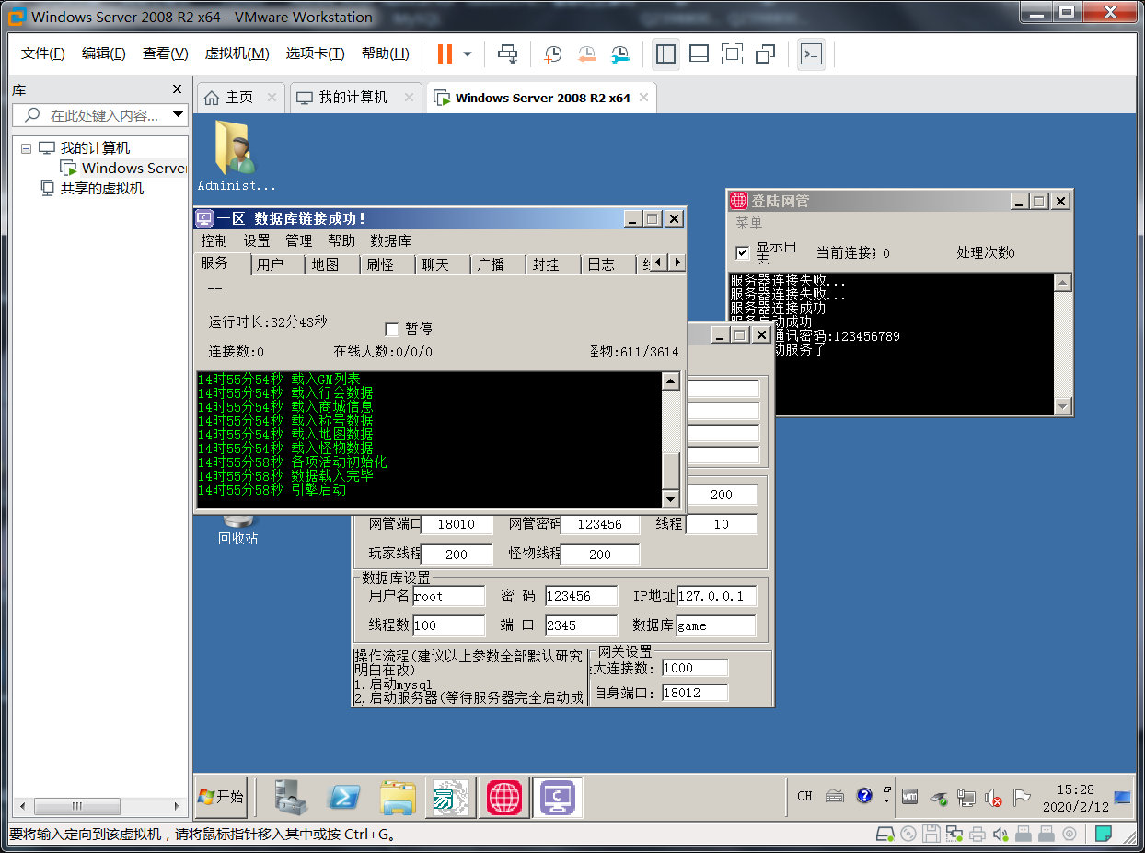Open the snapshot manager icon in toolbar
Image resolution: width=1145 pixels, height=853 pixels.
pos(620,54)
